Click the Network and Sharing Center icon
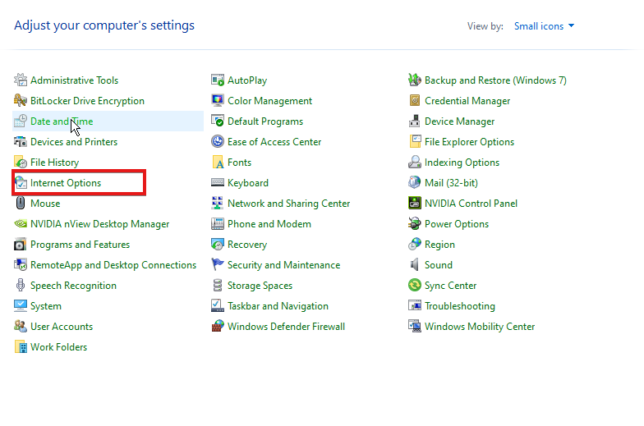Viewport: 644px width, 426px height. click(217, 204)
